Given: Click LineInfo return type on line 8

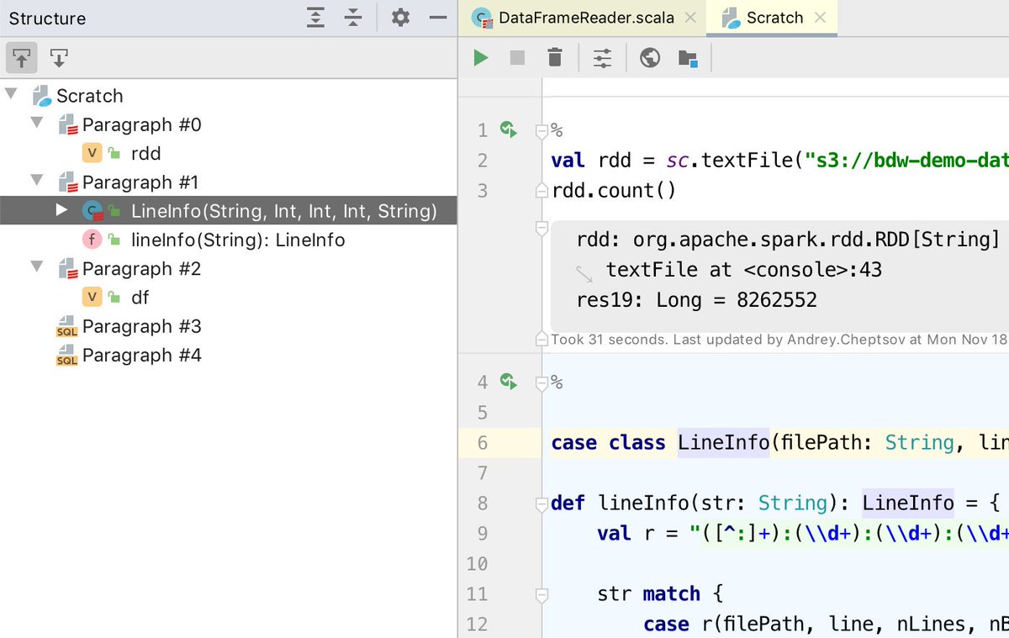Looking at the screenshot, I should pos(908,503).
